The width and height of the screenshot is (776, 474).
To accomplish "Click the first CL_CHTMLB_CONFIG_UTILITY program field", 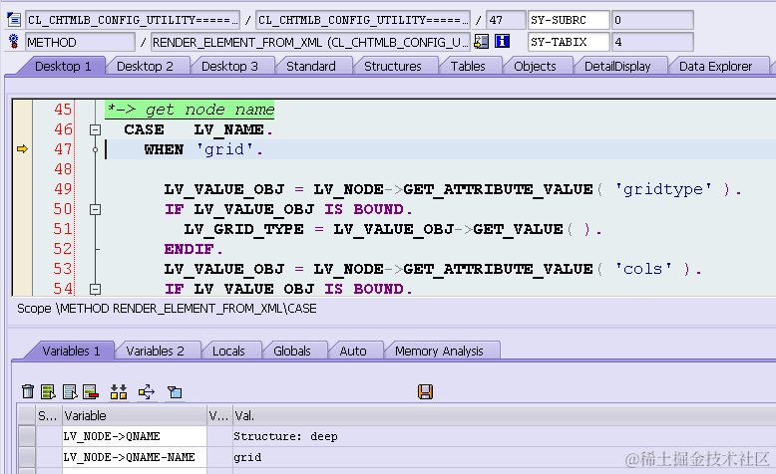I will (x=132, y=20).
